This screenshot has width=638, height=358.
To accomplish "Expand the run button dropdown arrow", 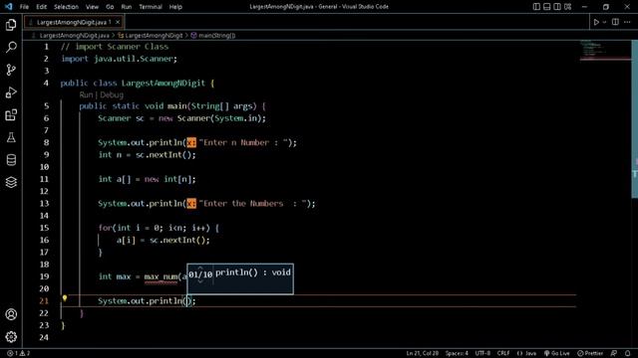I will tap(604, 22).
